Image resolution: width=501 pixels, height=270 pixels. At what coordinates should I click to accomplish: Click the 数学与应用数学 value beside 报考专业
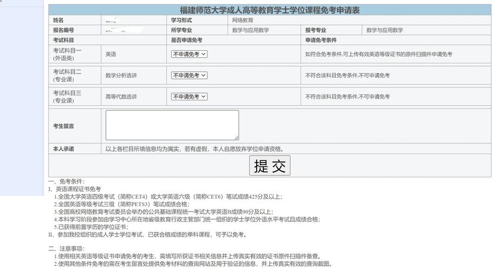point(385,30)
